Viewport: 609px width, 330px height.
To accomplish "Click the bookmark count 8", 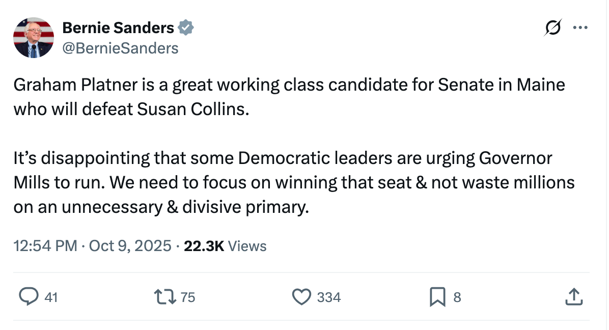I will [457, 297].
